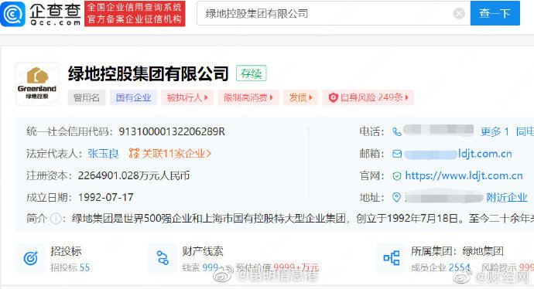This screenshot has height=289, width=534.
Task: Click the red 全国企业信用查询系统 banner
Action: coord(135,14)
